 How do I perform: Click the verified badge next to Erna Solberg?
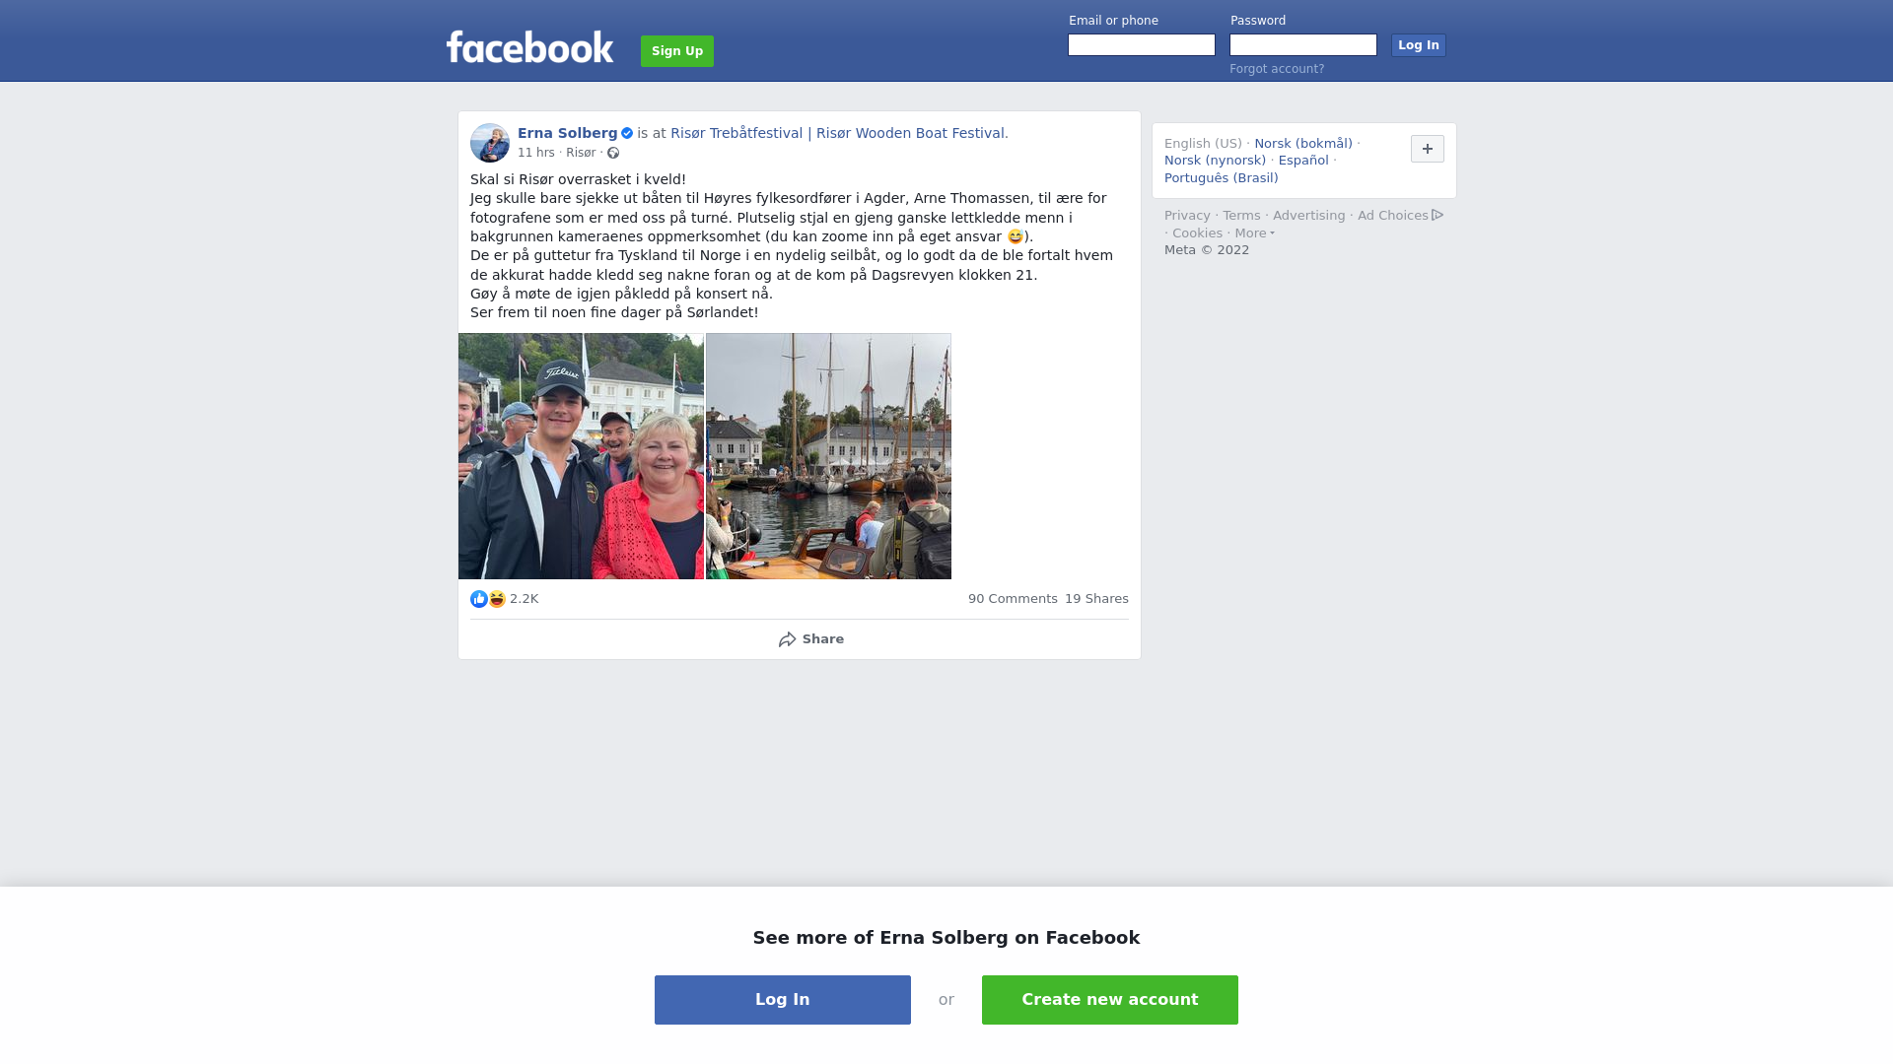click(627, 133)
